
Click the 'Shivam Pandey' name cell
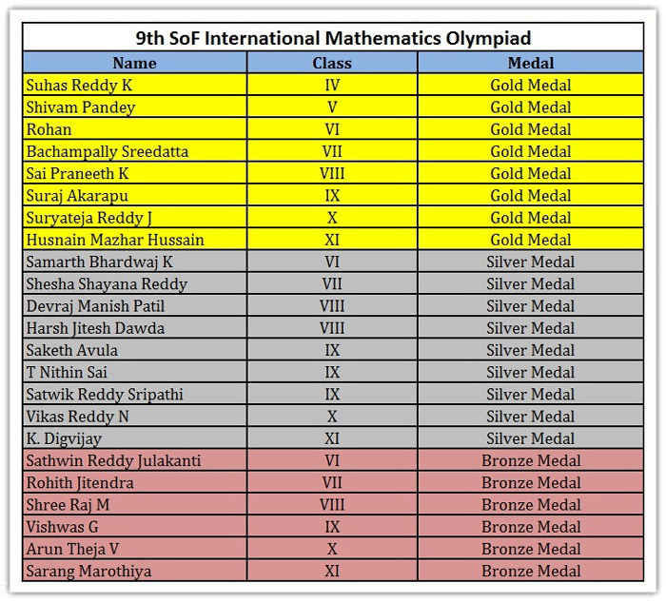81,107
